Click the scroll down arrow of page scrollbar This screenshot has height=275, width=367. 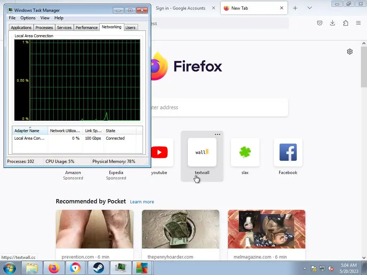(x=364, y=258)
